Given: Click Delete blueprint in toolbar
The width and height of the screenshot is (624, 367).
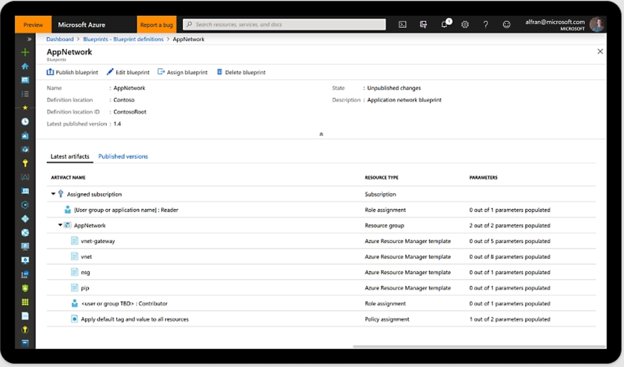Looking at the screenshot, I should (241, 72).
